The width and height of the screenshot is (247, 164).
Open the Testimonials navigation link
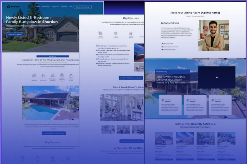tap(64, 7)
